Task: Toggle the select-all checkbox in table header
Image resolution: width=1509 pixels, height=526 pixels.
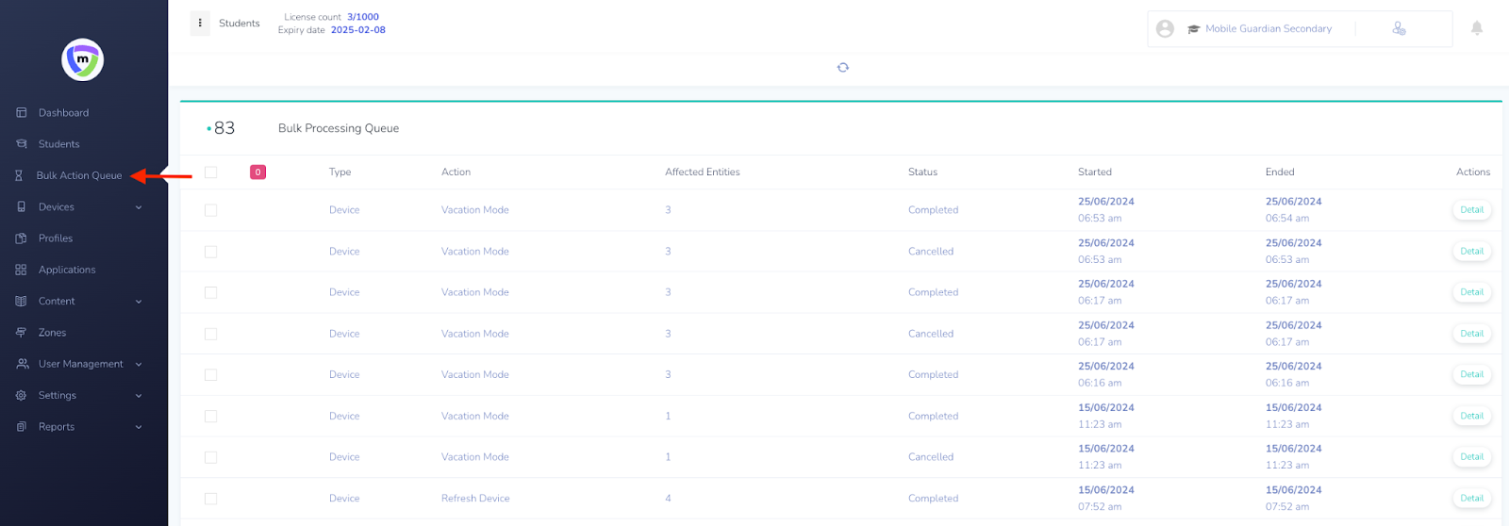Action: pyautogui.click(x=210, y=173)
